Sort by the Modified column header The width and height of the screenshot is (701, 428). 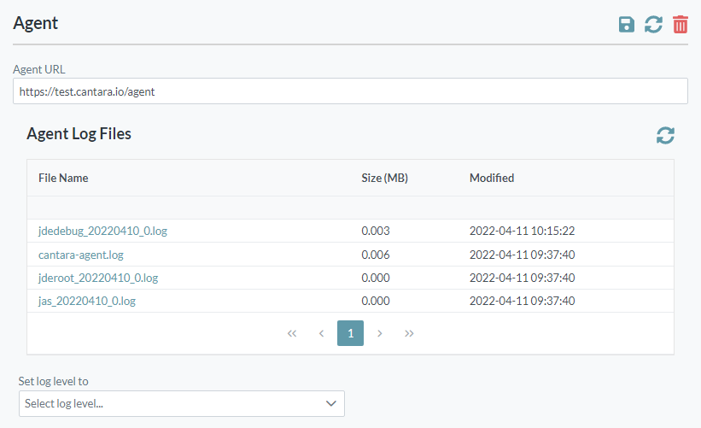492,178
